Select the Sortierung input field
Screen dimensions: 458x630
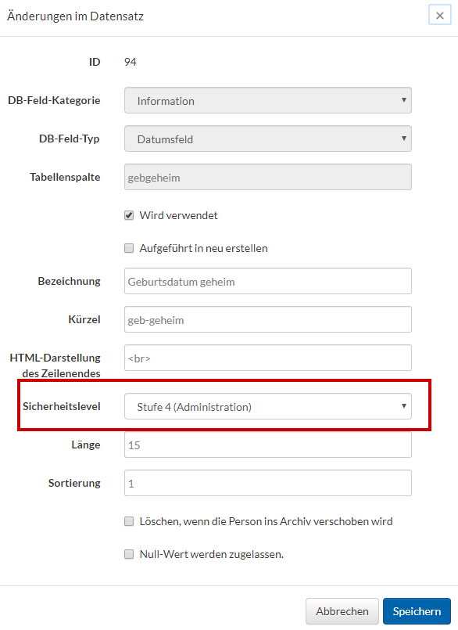[x=268, y=483]
